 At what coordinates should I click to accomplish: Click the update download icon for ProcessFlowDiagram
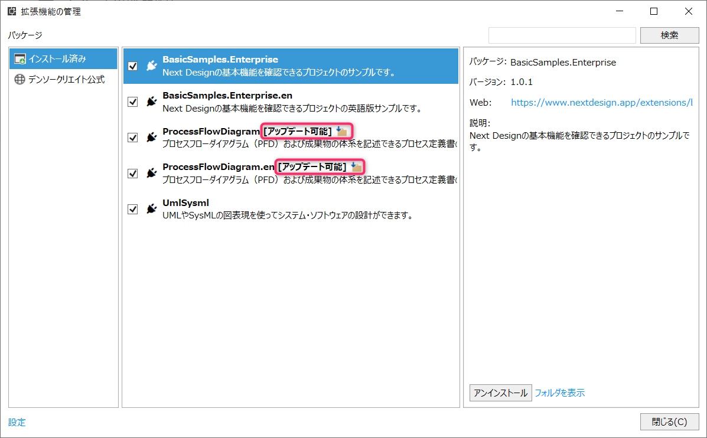[x=342, y=131]
